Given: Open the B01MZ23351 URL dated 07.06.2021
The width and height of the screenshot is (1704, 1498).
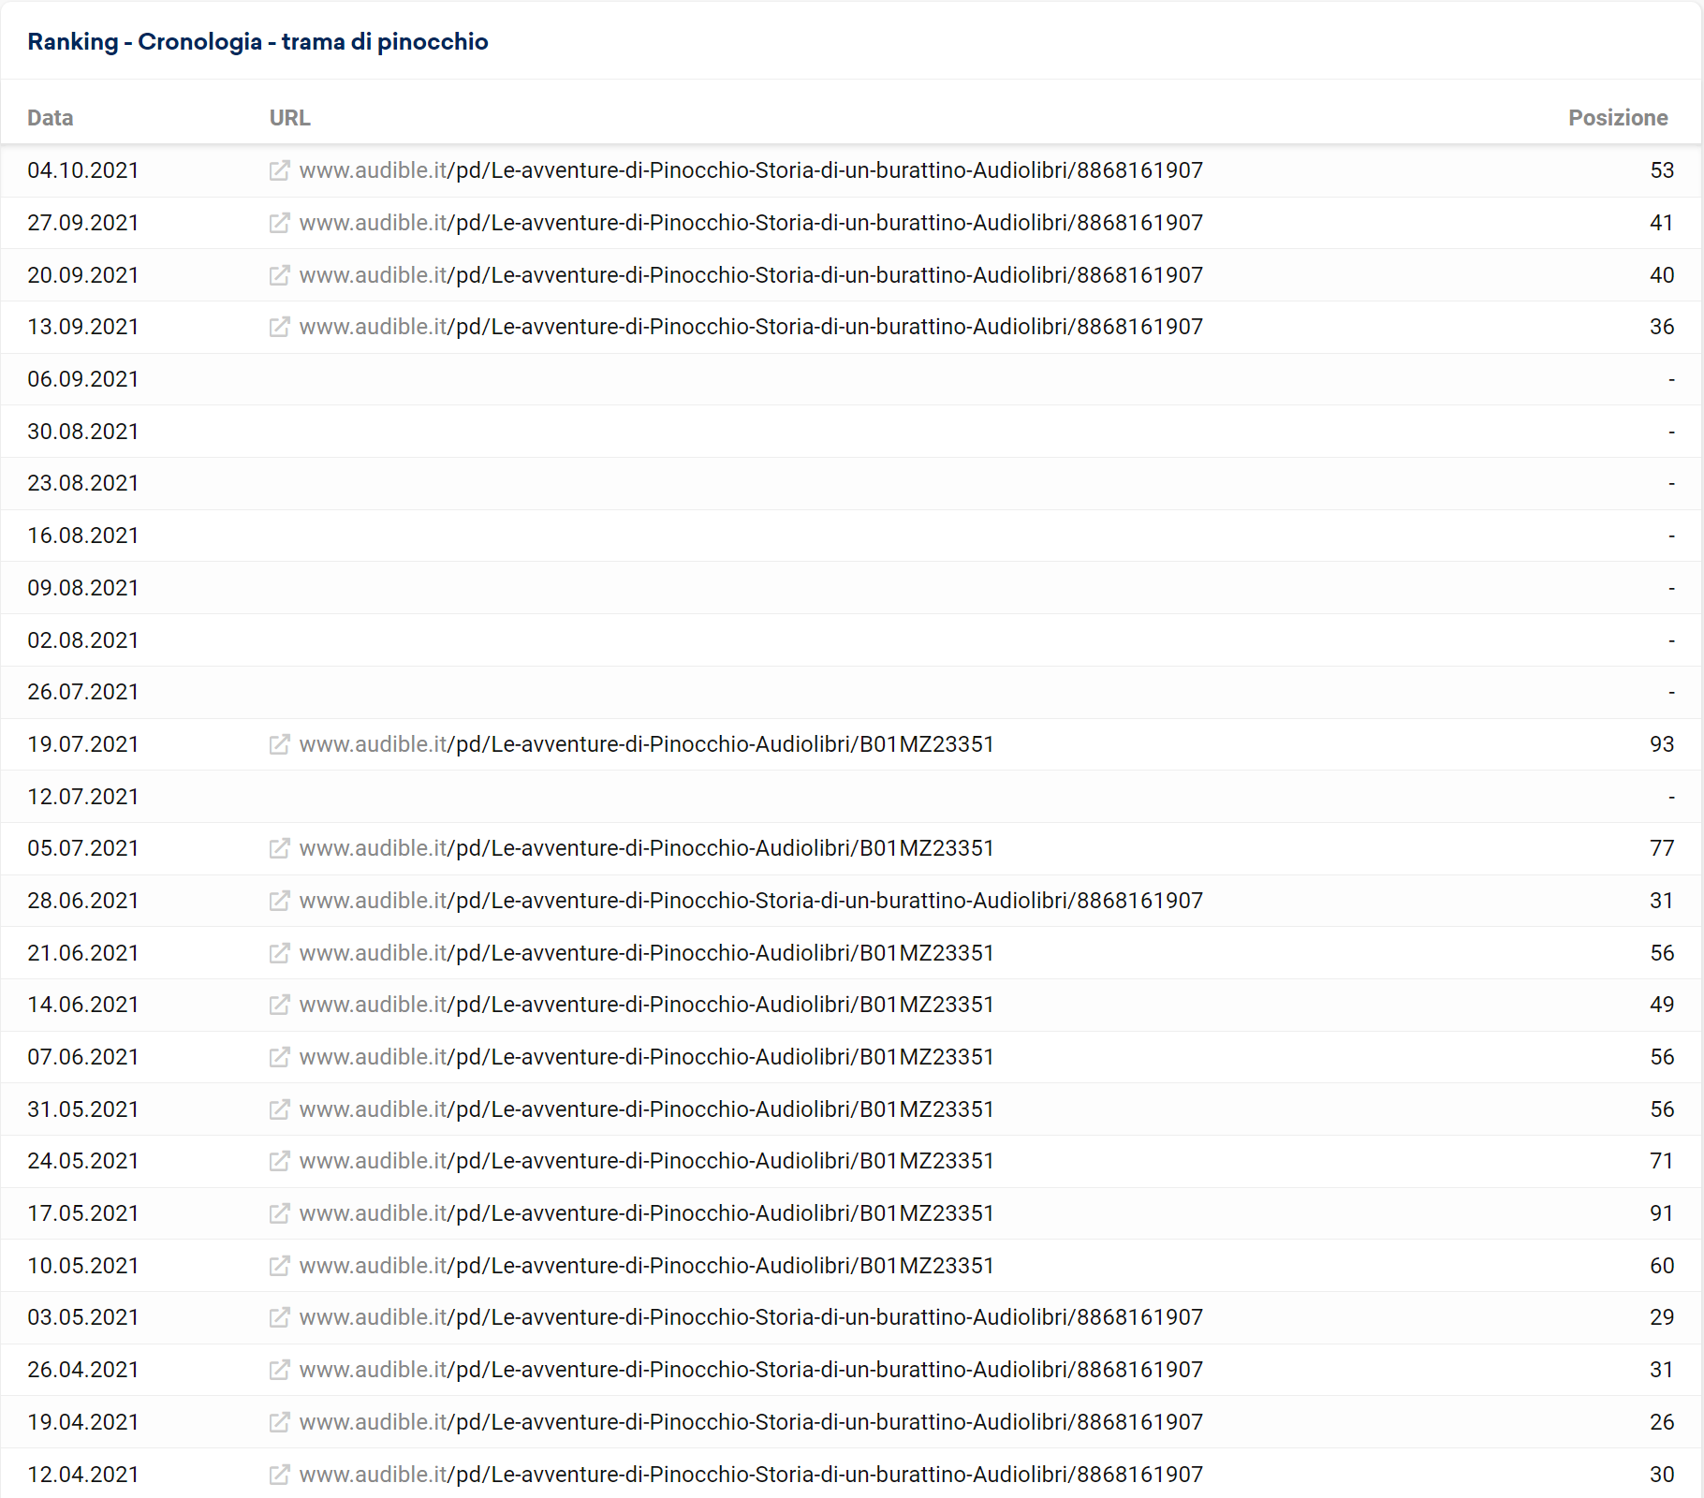Looking at the screenshot, I should pyautogui.click(x=647, y=1057).
